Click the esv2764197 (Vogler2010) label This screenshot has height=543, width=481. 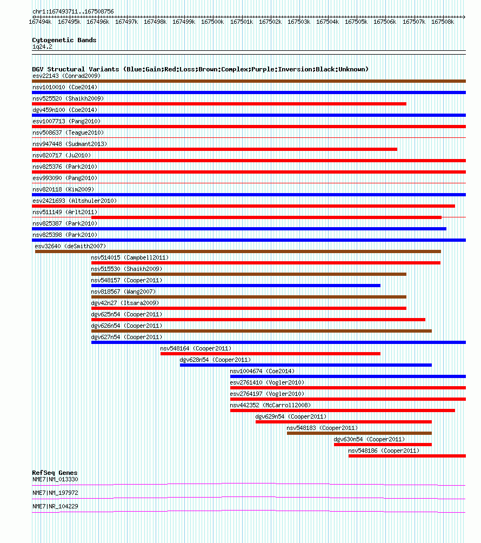[267, 394]
